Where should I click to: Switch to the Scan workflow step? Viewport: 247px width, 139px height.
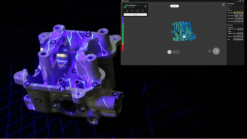tap(127, 11)
